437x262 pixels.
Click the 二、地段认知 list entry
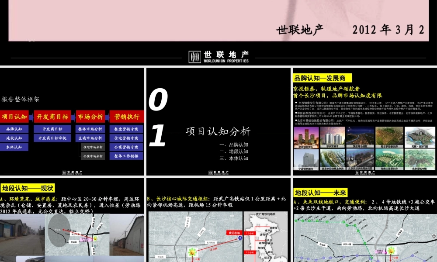pyautogui.click(x=234, y=152)
